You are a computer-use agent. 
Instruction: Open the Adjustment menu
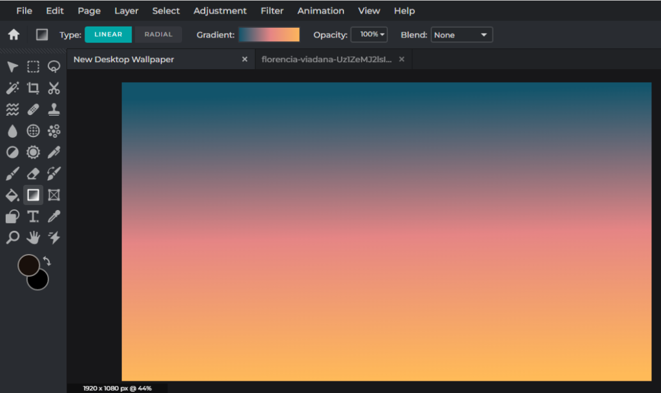219,10
